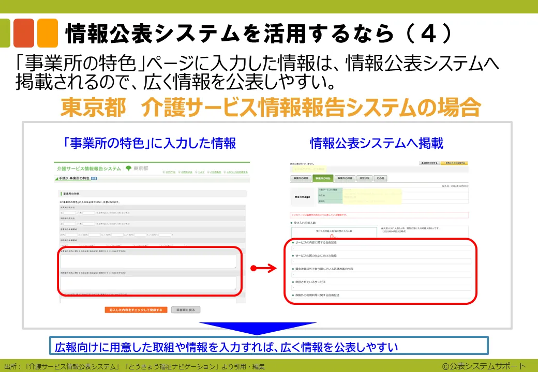Click the green Tokyo ginkgo leaf logo
This screenshot has width=538, height=372.
[x=129, y=168]
